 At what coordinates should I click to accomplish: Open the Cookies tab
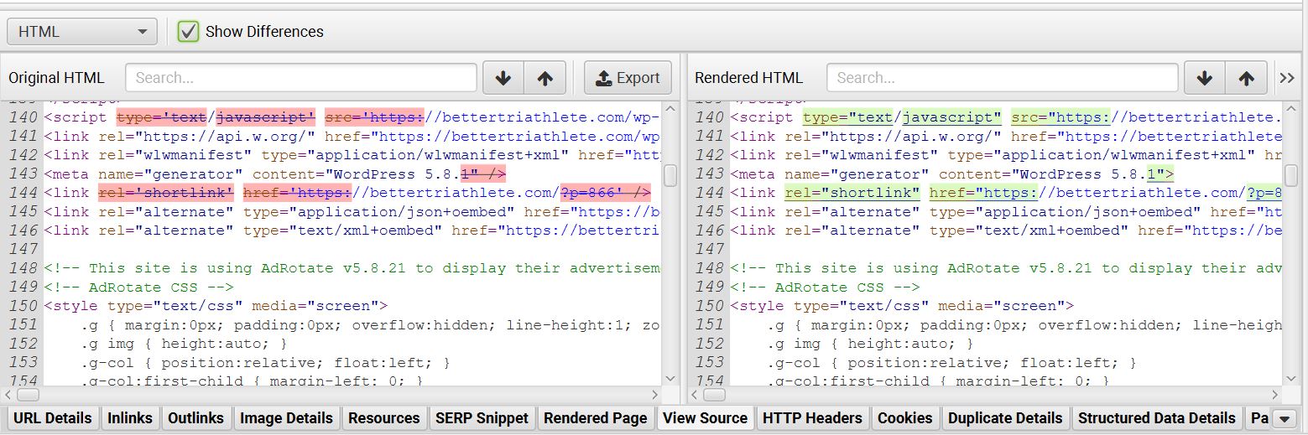904,418
